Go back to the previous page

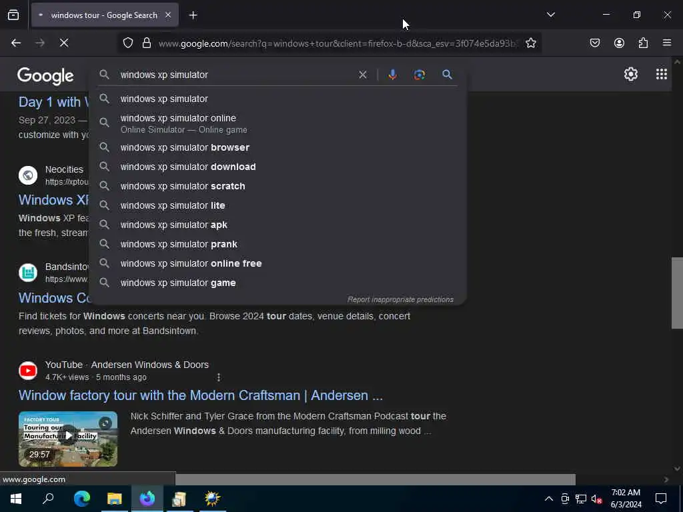coord(16,43)
